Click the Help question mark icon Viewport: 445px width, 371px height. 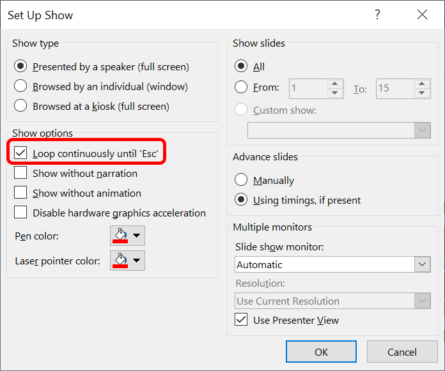pos(377,15)
